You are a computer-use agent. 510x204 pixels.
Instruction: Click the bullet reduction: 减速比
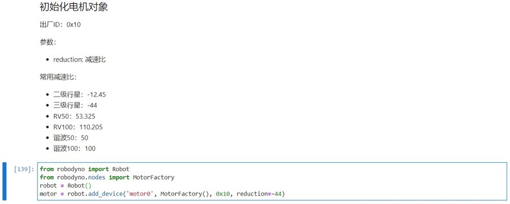(x=79, y=60)
